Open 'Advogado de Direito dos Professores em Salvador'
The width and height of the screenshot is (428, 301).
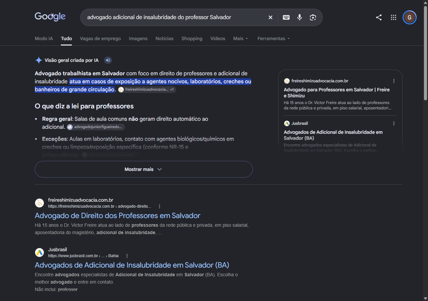[x=117, y=215]
